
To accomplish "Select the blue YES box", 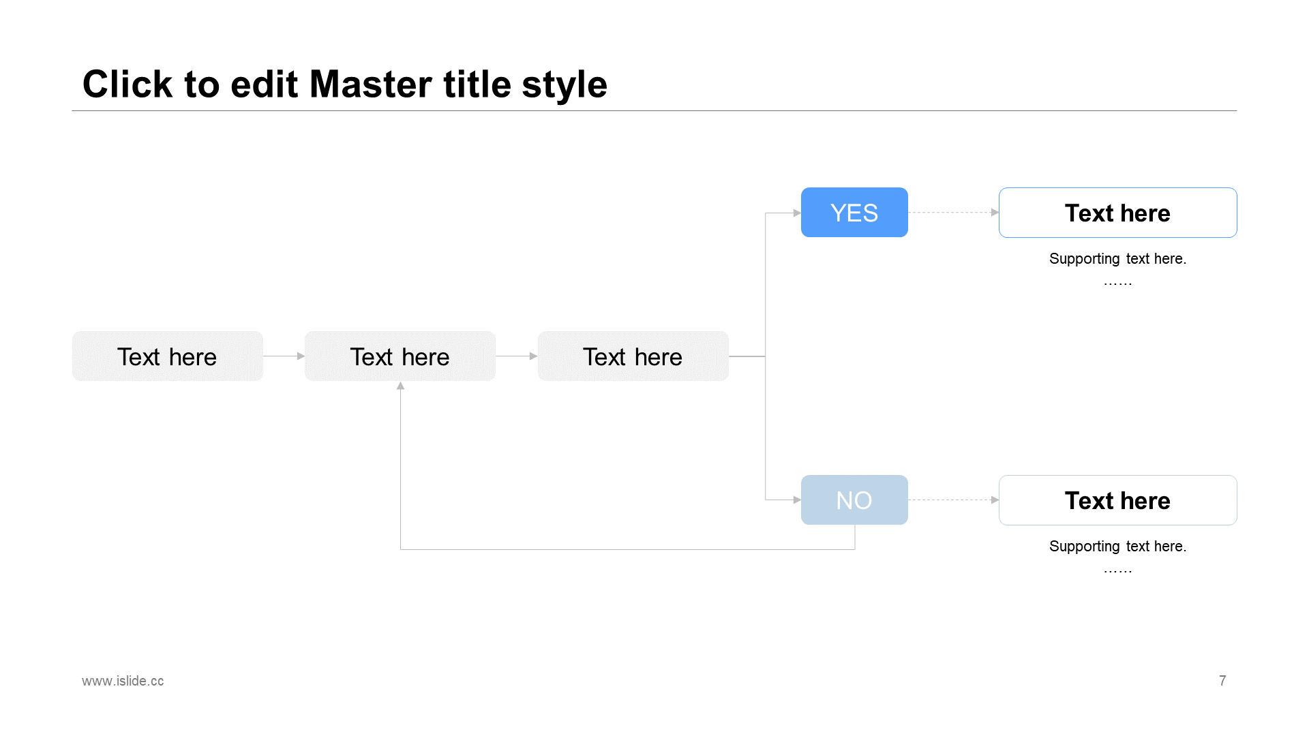I will 854,213.
